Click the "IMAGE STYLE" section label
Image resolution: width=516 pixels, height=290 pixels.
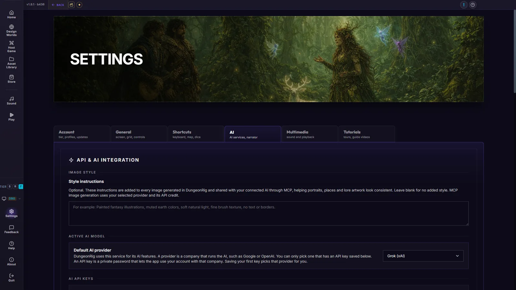82,172
